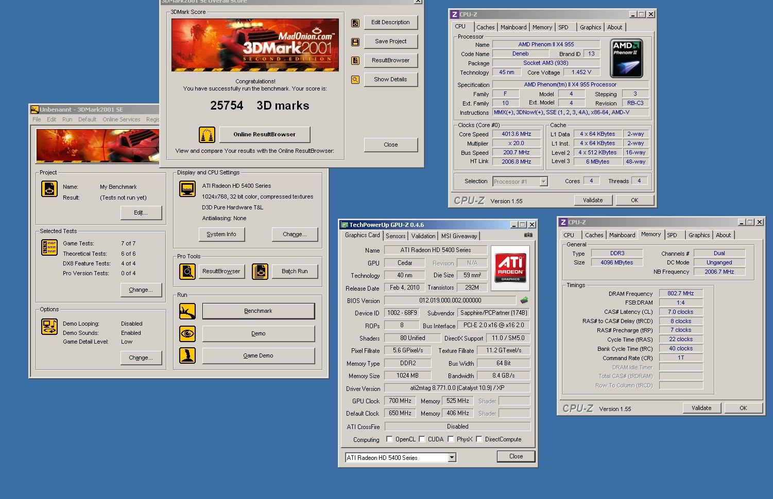
Task: Click the Game Demo joystick icon
Action: coord(187,355)
